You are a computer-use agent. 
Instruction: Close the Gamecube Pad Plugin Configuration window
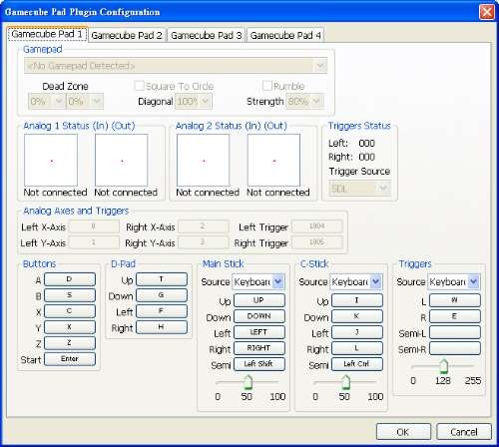click(487, 12)
